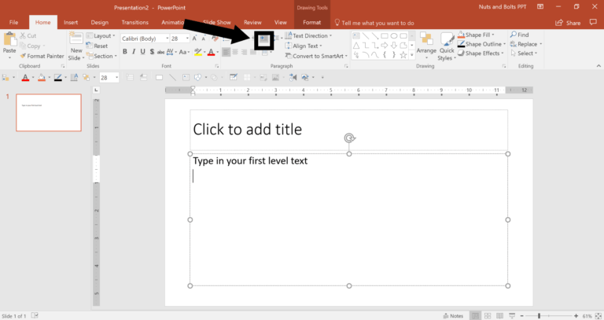
Task: Open Quick Styles gallery
Action: coord(447,46)
